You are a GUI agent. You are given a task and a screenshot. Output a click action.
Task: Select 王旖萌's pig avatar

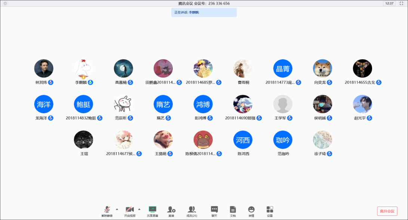point(163,140)
